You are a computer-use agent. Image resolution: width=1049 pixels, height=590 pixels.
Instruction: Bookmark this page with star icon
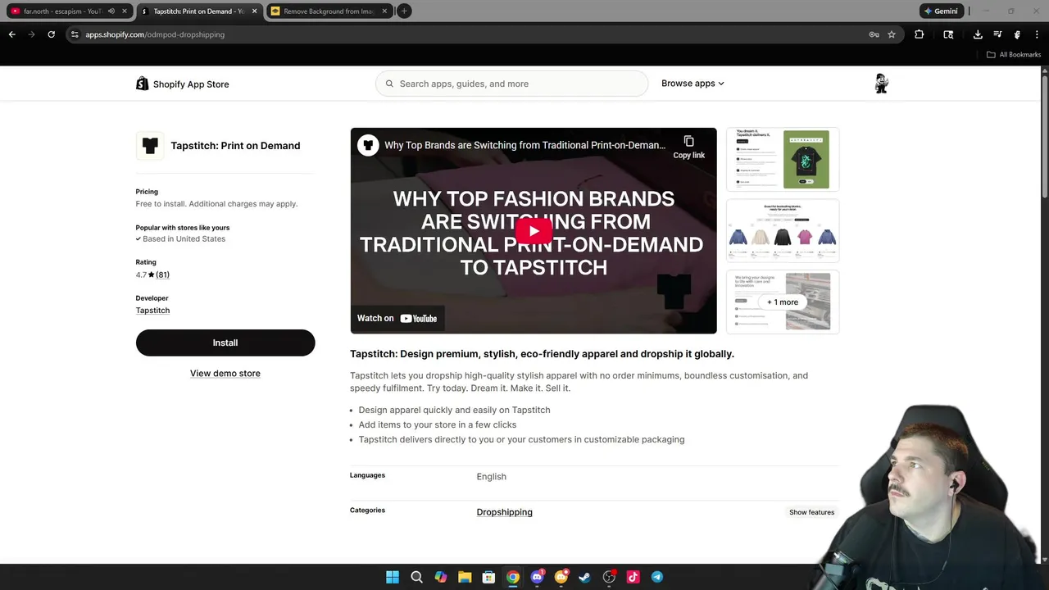[x=892, y=34]
